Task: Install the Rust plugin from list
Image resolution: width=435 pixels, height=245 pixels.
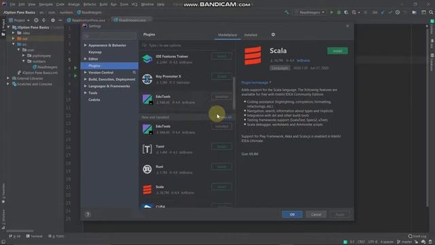Action: click(222, 167)
